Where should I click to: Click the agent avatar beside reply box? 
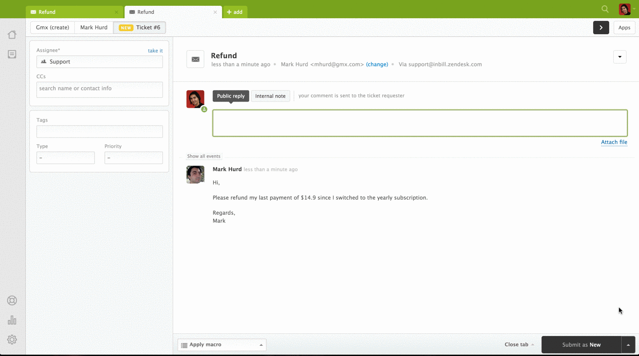click(x=196, y=99)
